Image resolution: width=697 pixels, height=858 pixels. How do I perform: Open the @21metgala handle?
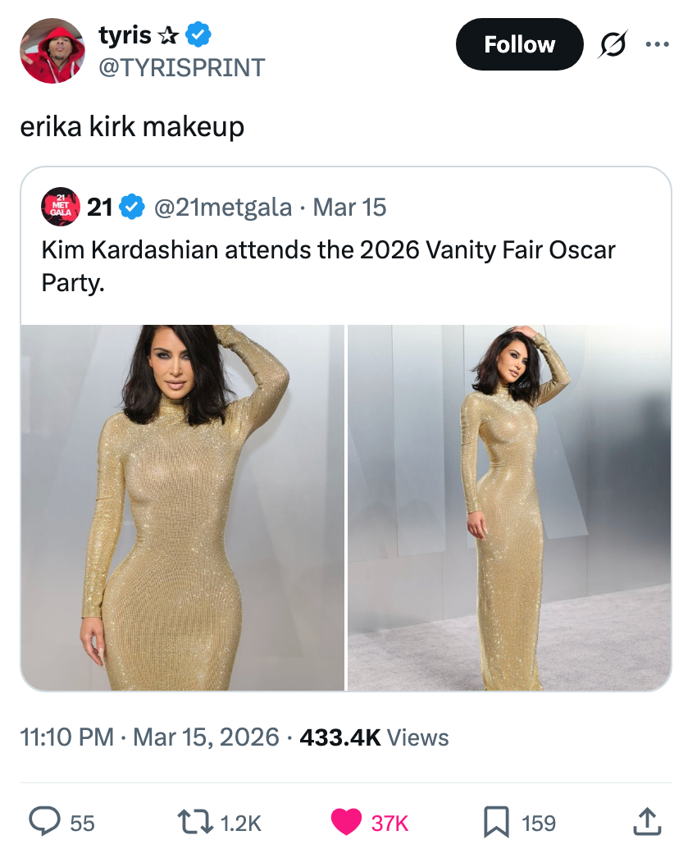tap(222, 207)
